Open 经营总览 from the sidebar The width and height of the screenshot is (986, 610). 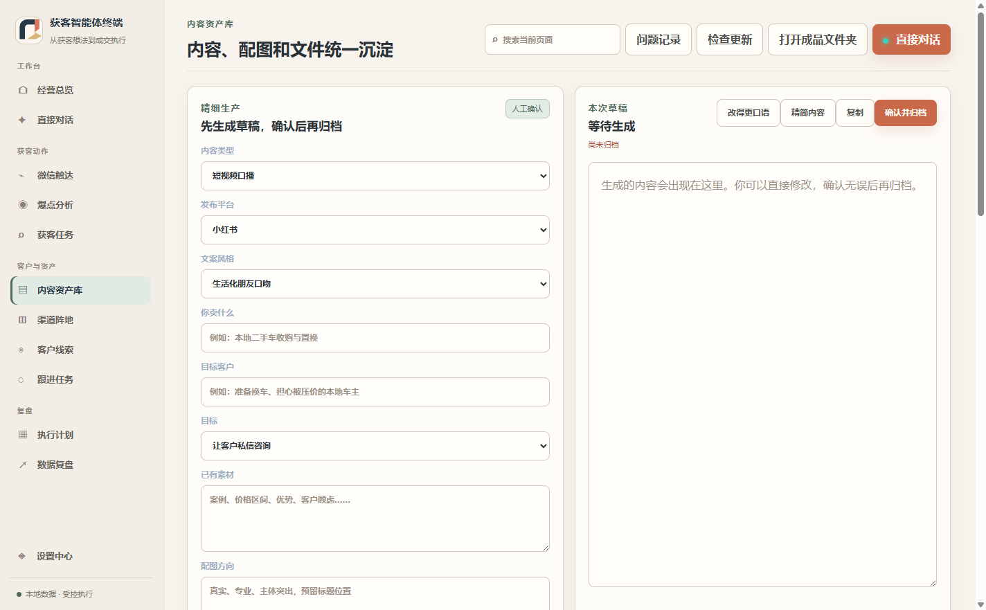pos(81,90)
